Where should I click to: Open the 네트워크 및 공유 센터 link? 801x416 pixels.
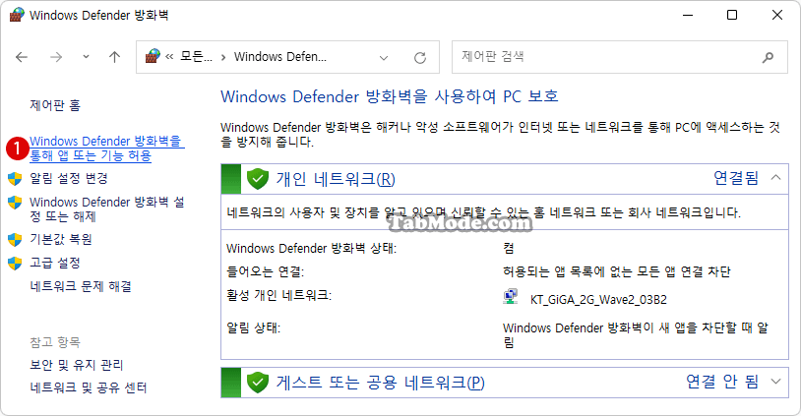(x=88, y=387)
